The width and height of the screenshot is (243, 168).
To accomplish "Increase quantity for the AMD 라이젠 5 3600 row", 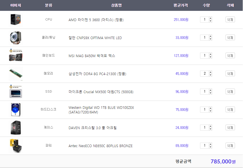I will pos(210,18).
